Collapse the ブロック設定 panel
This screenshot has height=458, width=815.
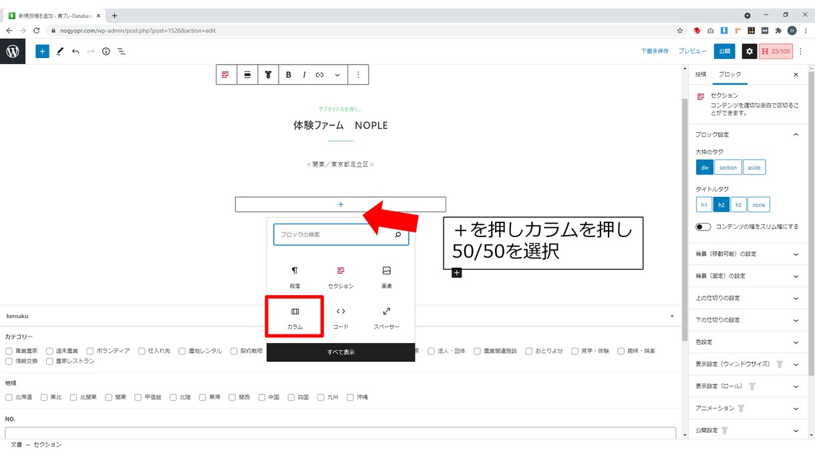click(x=748, y=134)
